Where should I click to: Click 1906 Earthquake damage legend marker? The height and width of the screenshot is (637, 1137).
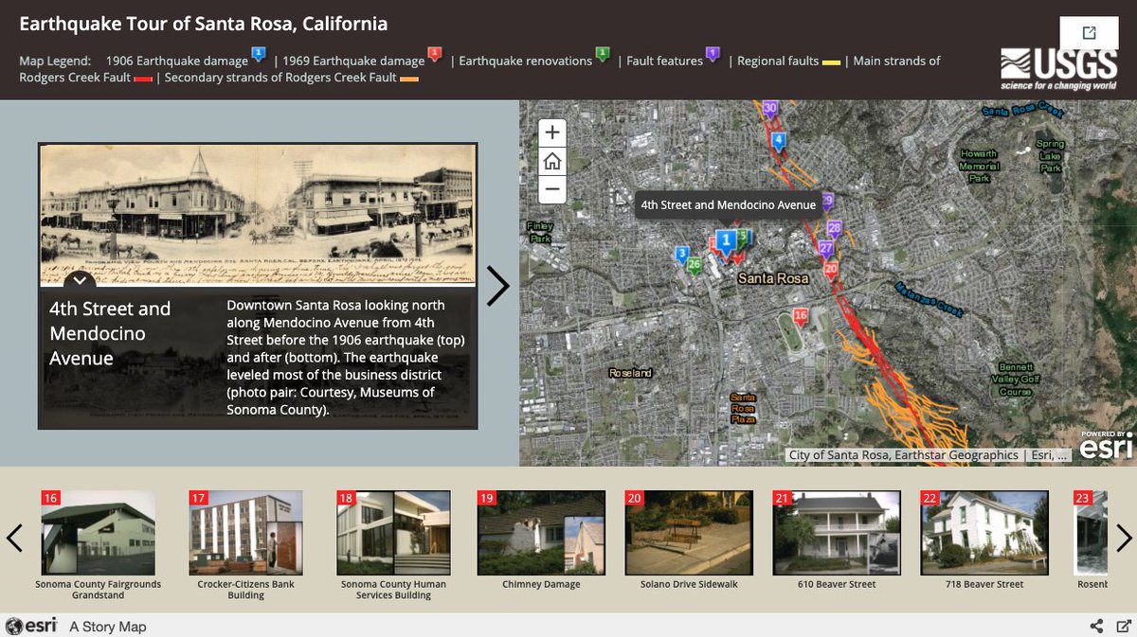(x=258, y=54)
